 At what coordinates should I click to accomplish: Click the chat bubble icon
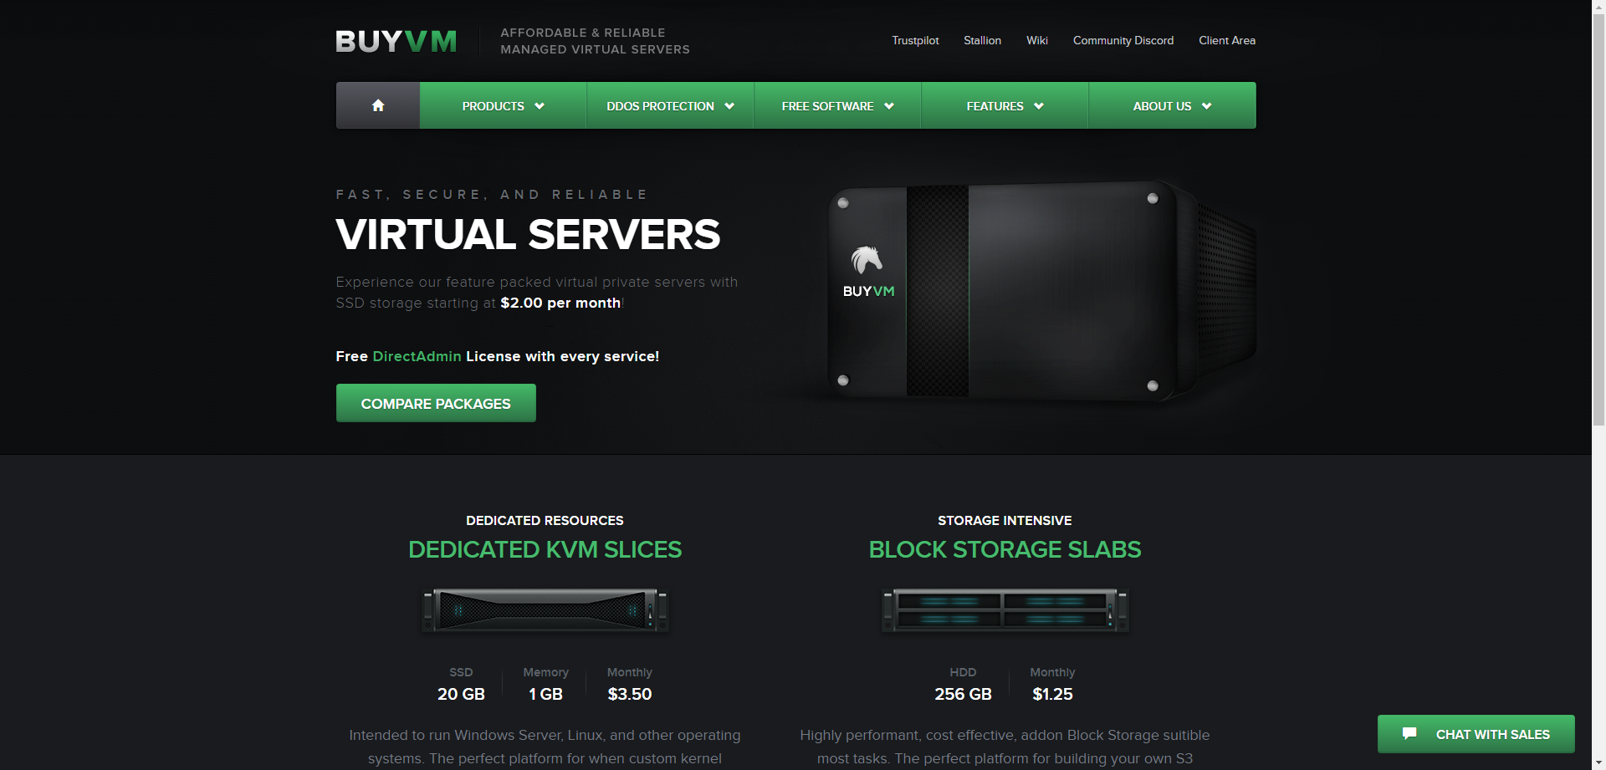[1409, 734]
